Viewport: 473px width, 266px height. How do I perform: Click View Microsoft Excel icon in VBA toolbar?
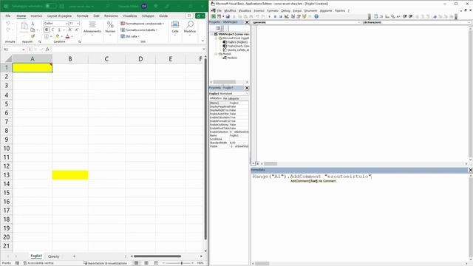pyautogui.click(x=214, y=16)
